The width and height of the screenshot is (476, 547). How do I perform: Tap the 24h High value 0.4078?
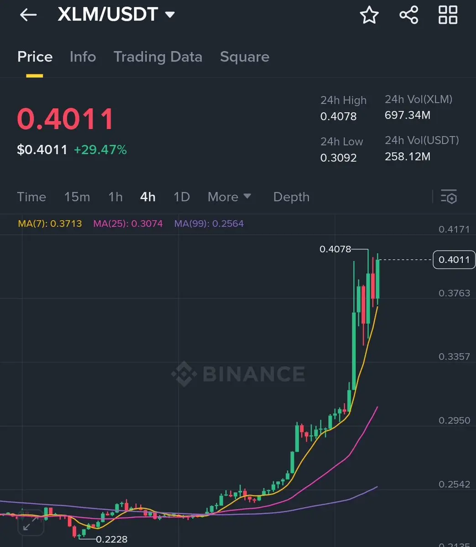pos(338,116)
